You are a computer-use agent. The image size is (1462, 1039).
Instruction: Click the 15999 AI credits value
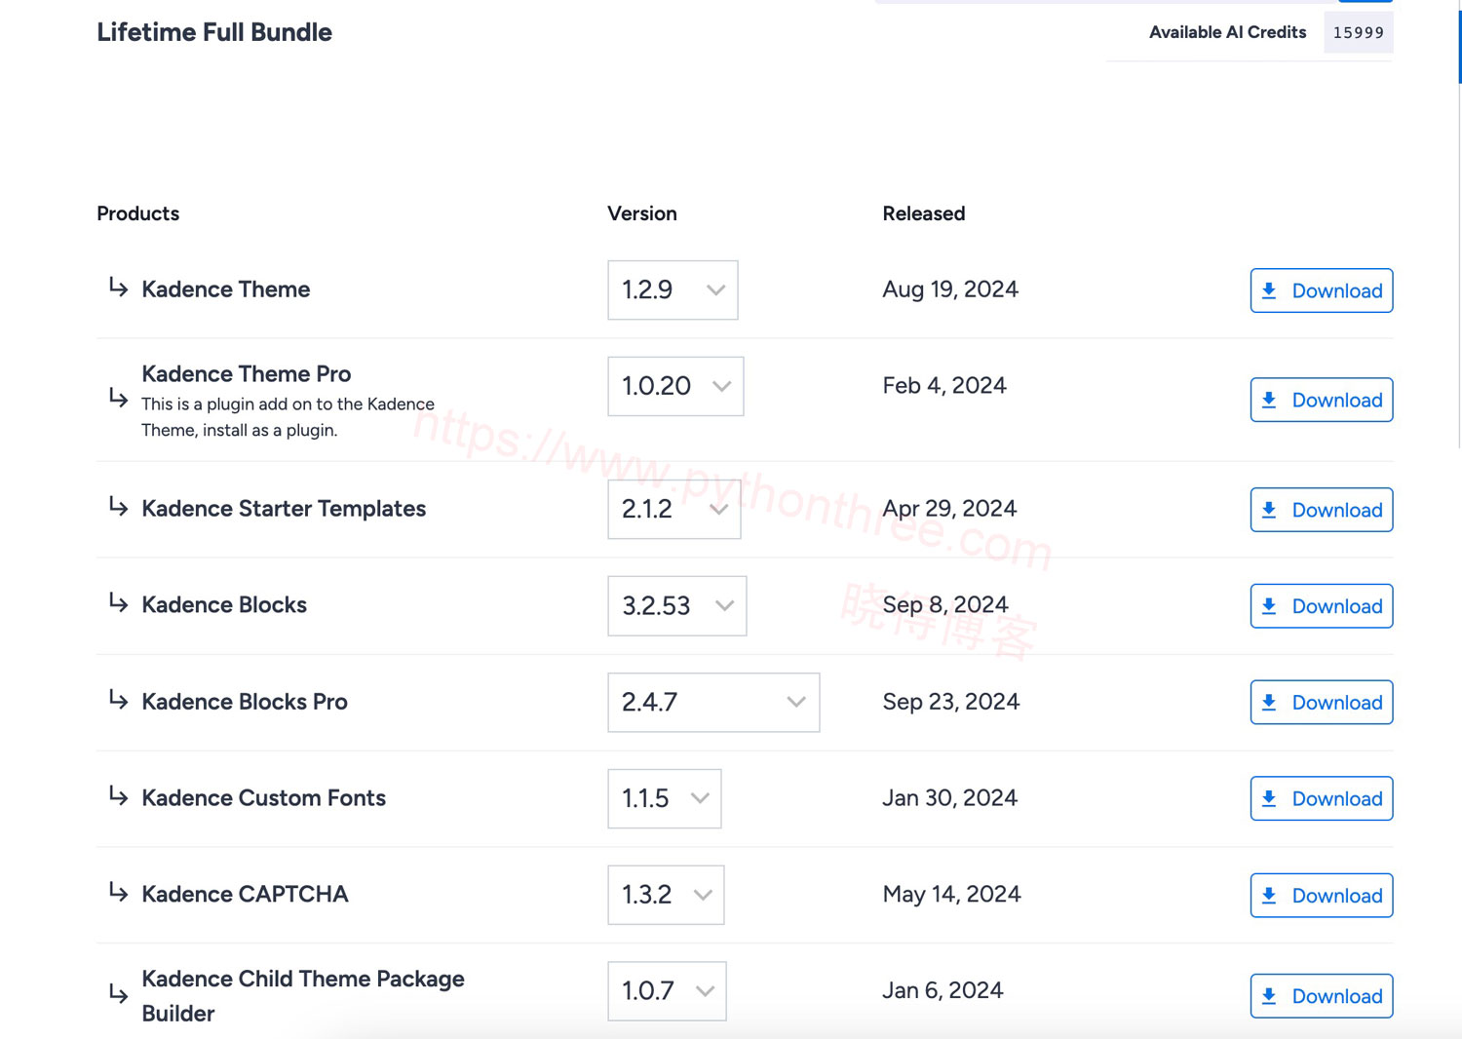click(1358, 32)
